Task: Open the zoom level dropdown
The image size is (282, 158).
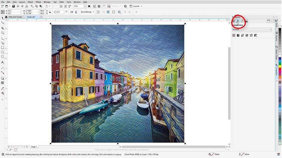Action: pyautogui.click(x=85, y=6)
